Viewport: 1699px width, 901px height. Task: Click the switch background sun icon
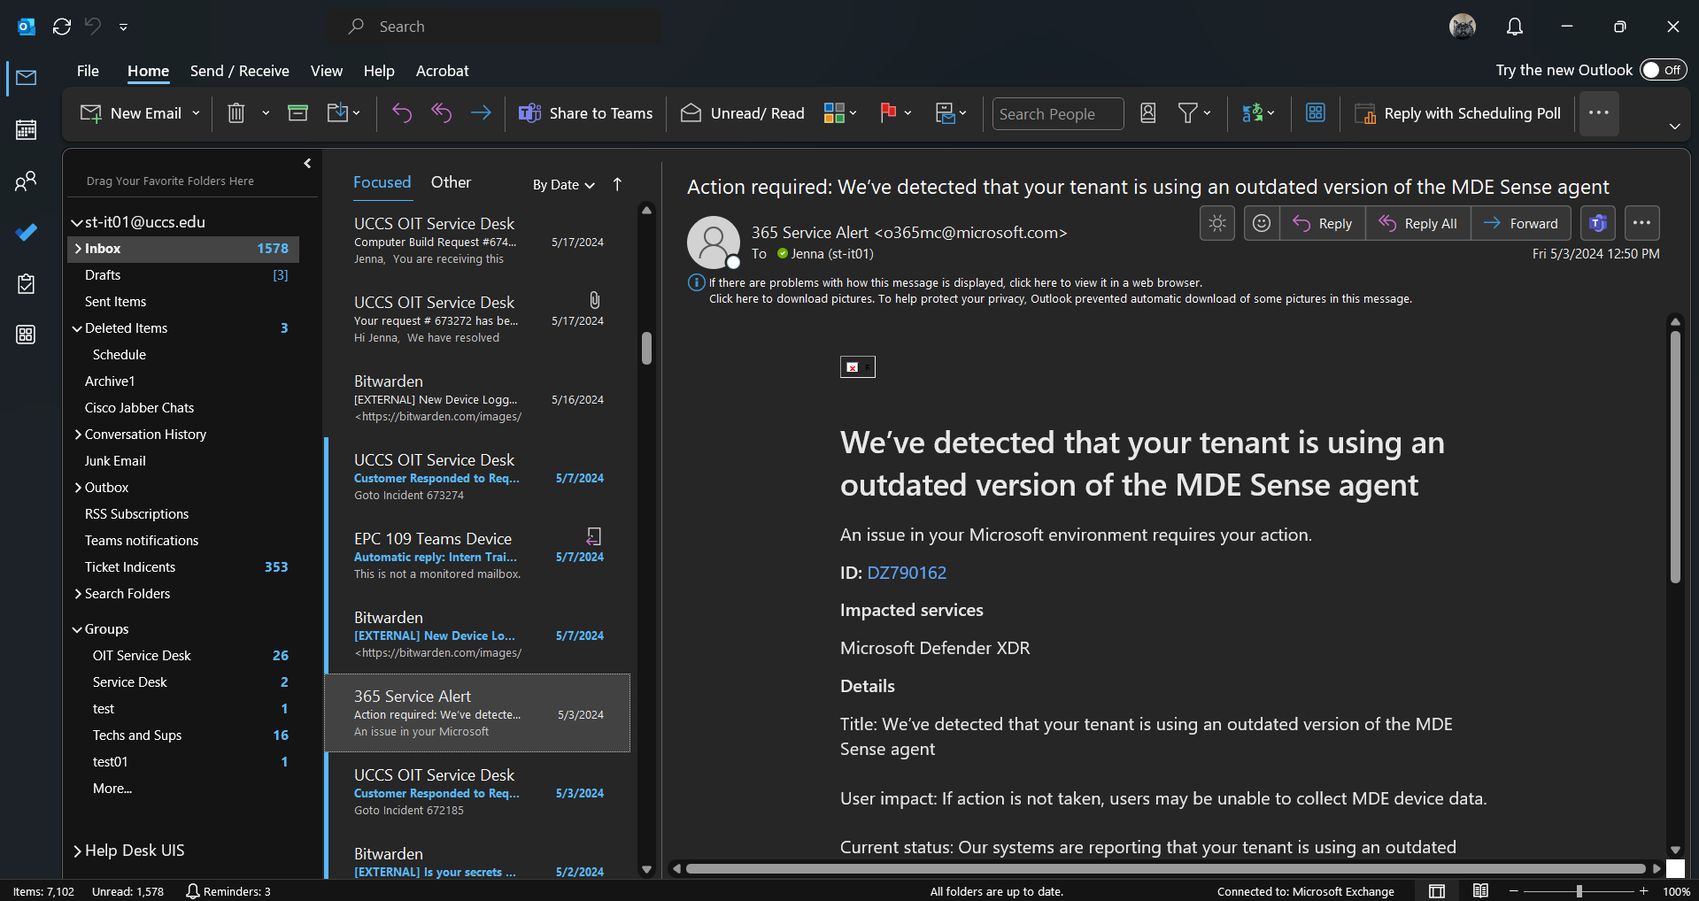click(x=1217, y=224)
